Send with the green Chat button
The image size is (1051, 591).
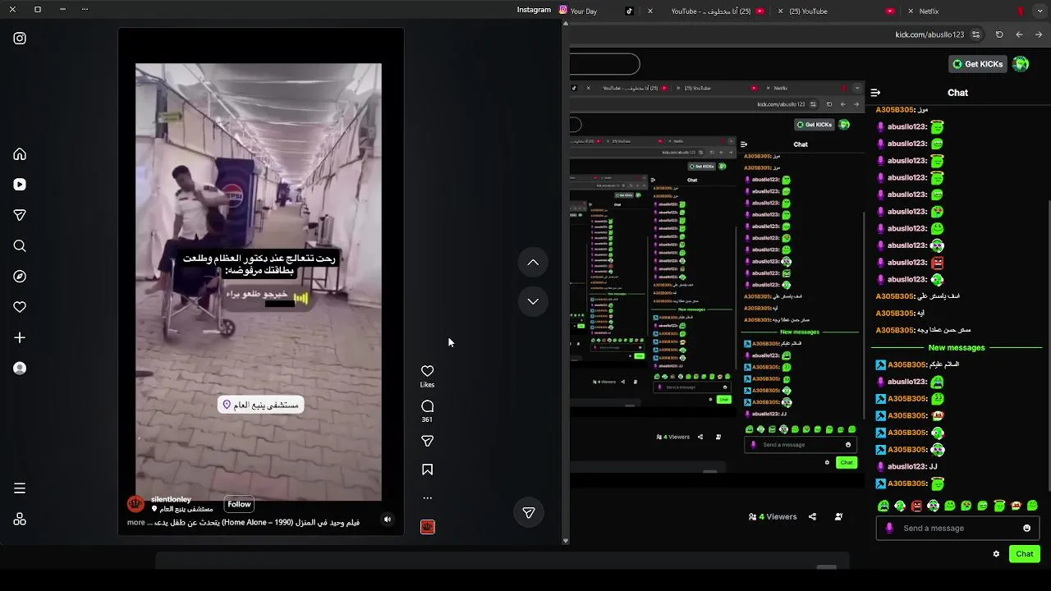(x=1024, y=554)
